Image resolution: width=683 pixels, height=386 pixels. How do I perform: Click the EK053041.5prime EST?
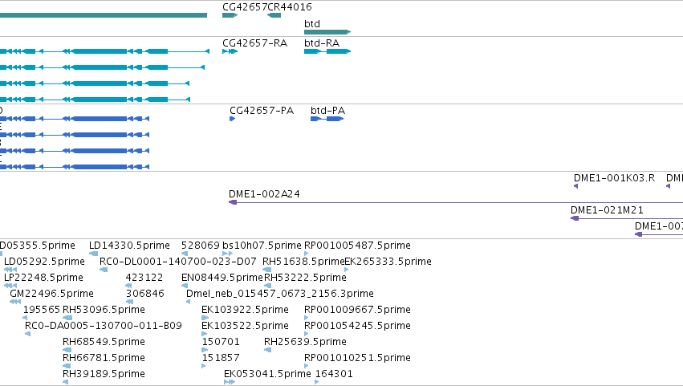(x=230, y=382)
